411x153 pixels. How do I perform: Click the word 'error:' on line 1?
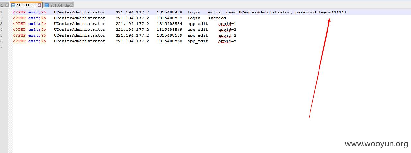(x=215, y=12)
